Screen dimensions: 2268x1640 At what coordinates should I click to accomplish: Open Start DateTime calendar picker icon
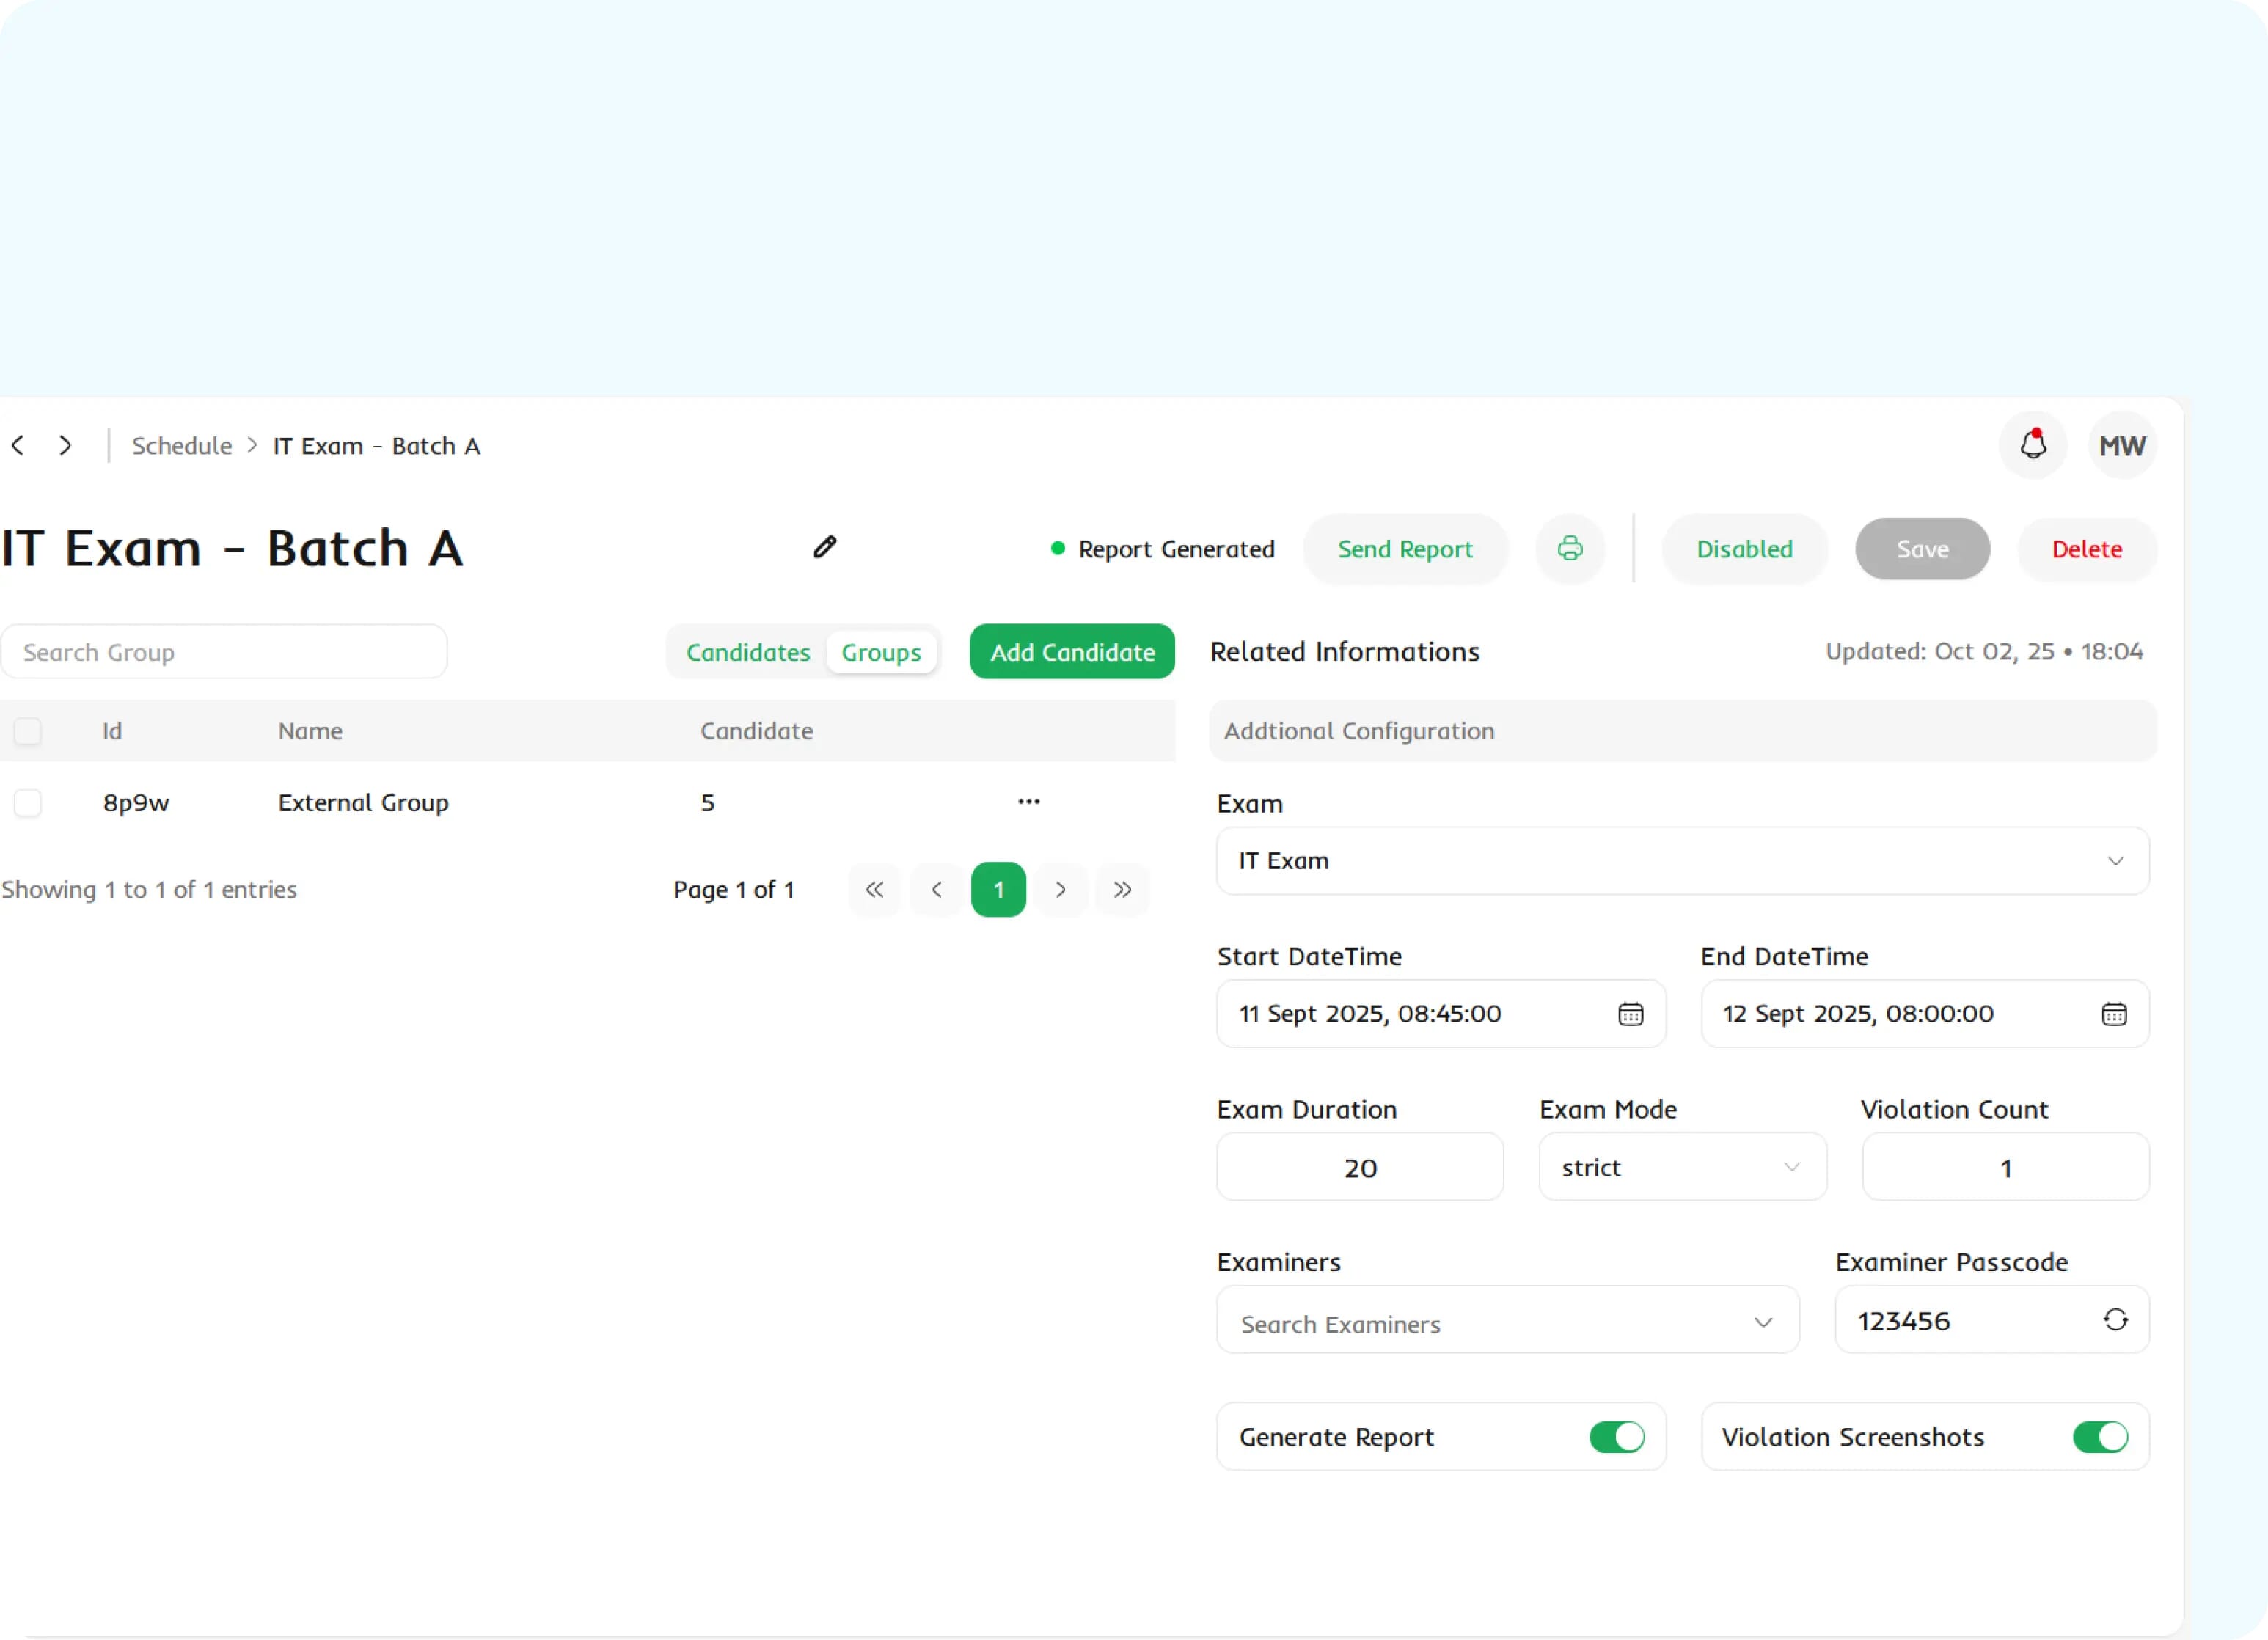(x=1630, y=1014)
